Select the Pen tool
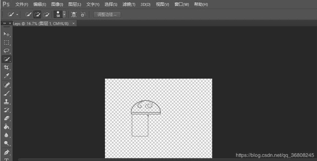The height and width of the screenshot is (161, 317). 7,152
